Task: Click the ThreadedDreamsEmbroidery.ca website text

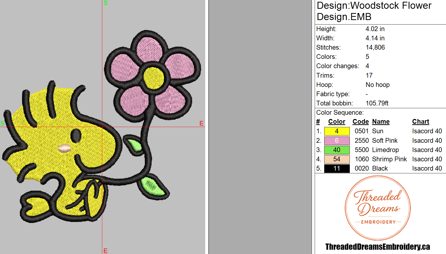Action: [378, 246]
